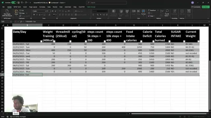Image resolution: width=211 pixels, height=118 pixels.
Task: Open the File menu
Action: point(3,7)
